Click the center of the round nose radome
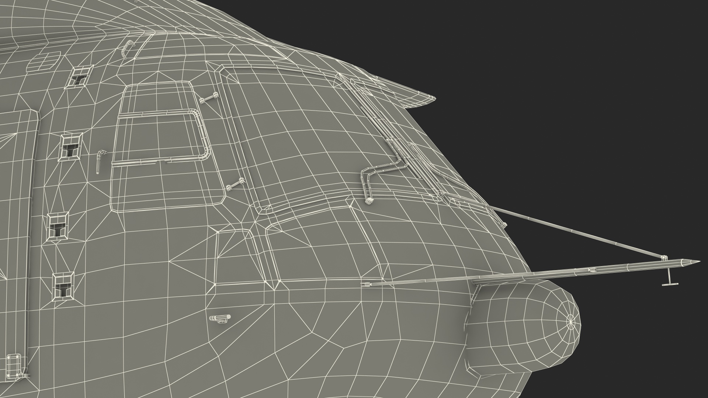The width and height of the screenshot is (708, 398). pyautogui.click(x=570, y=322)
